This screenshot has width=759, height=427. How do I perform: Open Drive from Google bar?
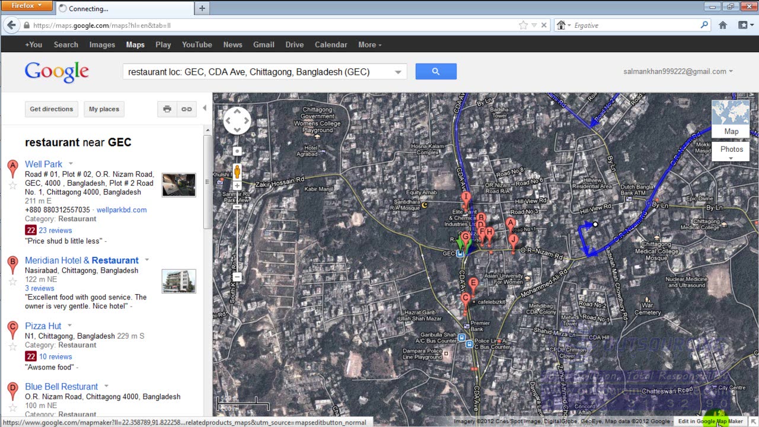tap(294, 44)
